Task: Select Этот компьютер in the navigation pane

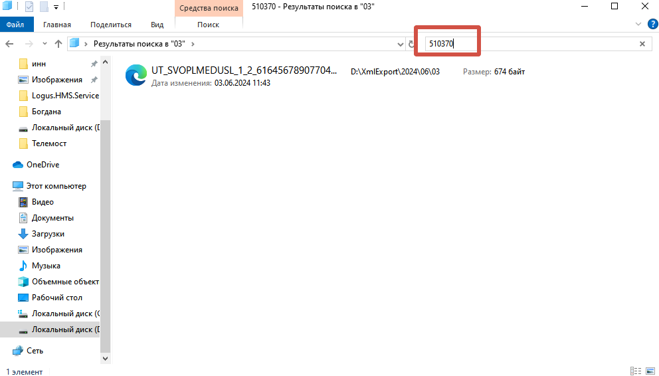Action: point(56,186)
